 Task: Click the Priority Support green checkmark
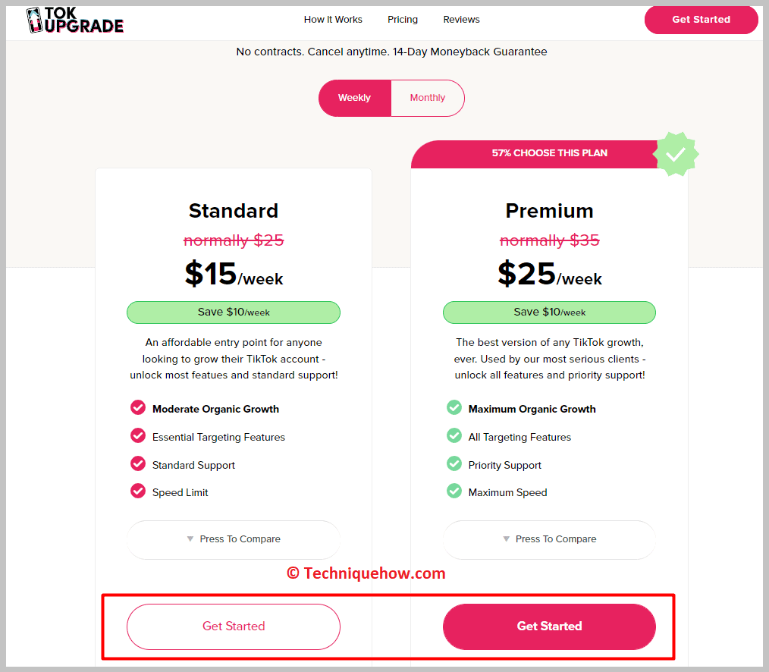coord(454,463)
